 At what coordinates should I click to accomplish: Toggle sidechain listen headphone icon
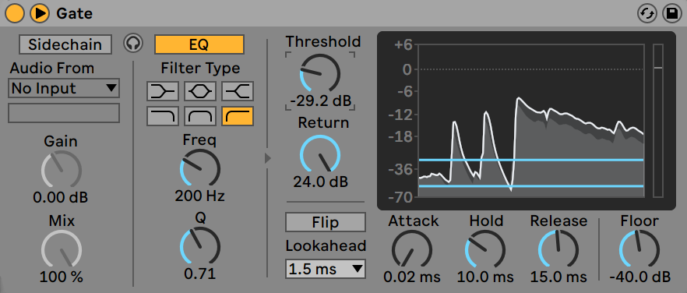(133, 44)
